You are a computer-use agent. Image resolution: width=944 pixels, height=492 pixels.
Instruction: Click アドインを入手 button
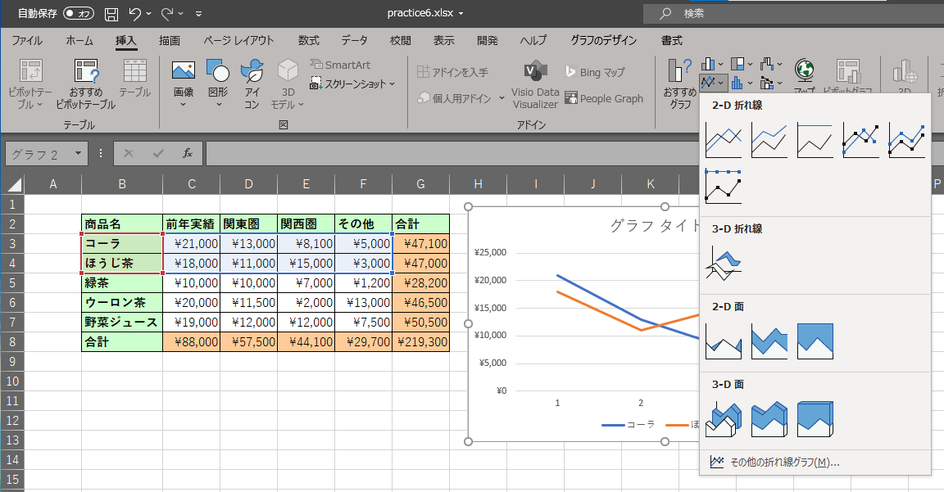tap(452, 72)
